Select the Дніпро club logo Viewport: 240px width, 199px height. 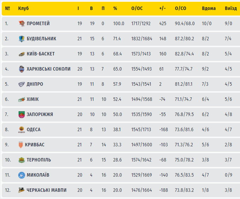[x=22, y=84]
